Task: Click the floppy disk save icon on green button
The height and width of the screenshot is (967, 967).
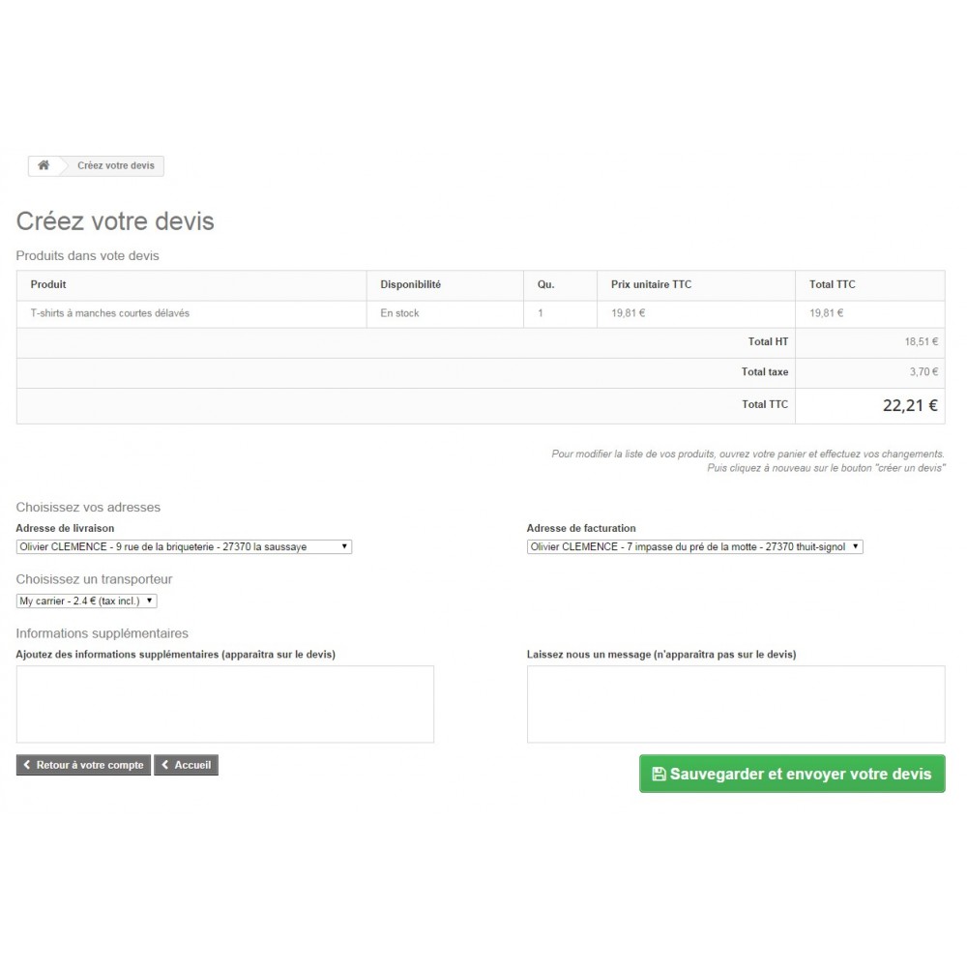Action: tap(659, 774)
